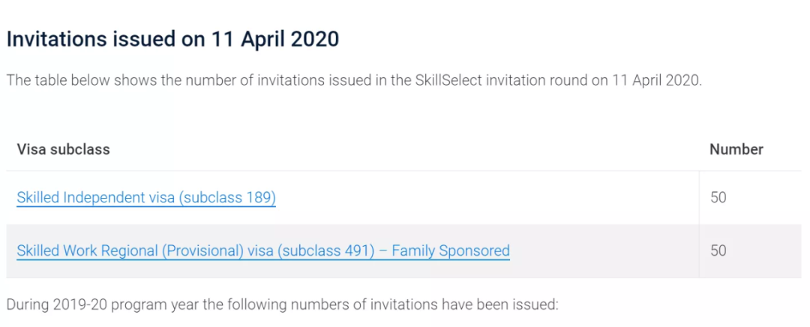The height and width of the screenshot is (327, 810).
Task: Click the "Number" column header
Action: pos(736,150)
